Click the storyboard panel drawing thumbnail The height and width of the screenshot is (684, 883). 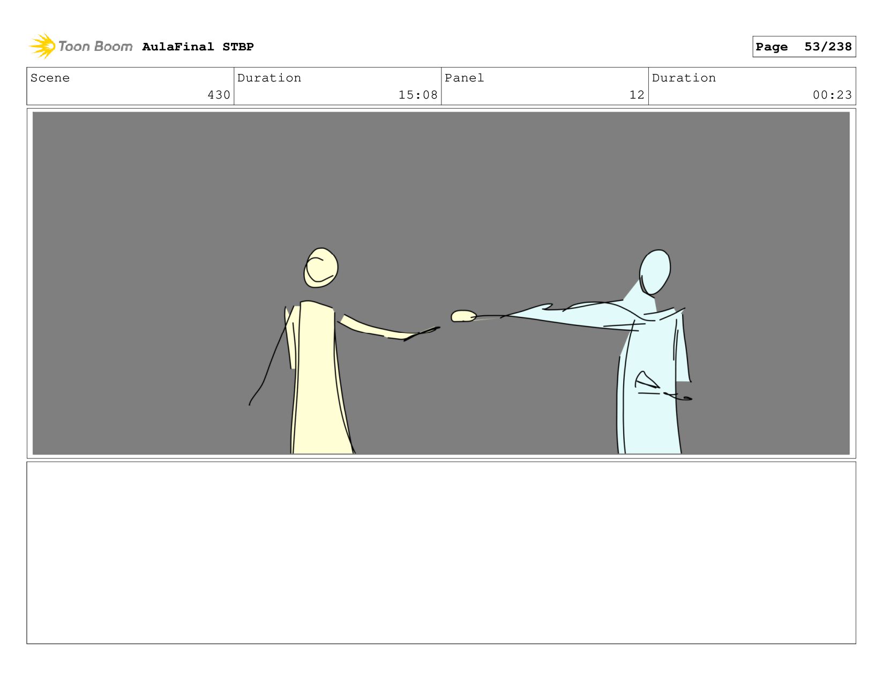point(441,283)
